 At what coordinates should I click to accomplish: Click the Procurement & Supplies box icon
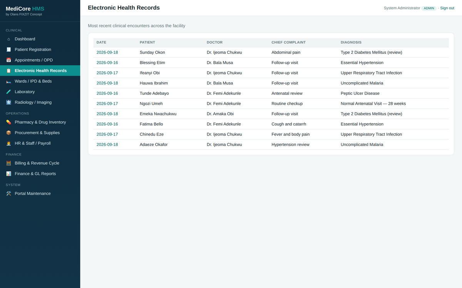(x=8, y=132)
